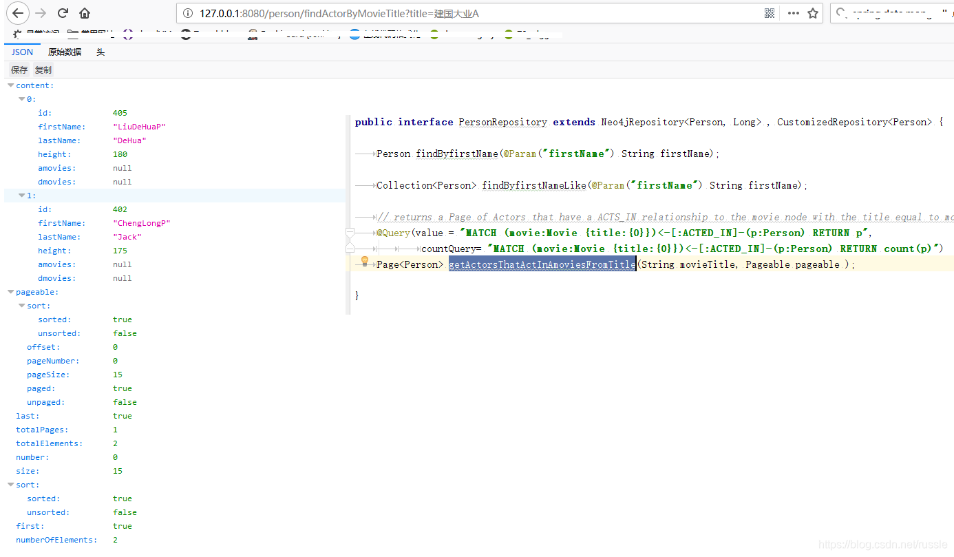
Task: Click the Pageable pageable parameter in code
Action: click(x=792, y=264)
